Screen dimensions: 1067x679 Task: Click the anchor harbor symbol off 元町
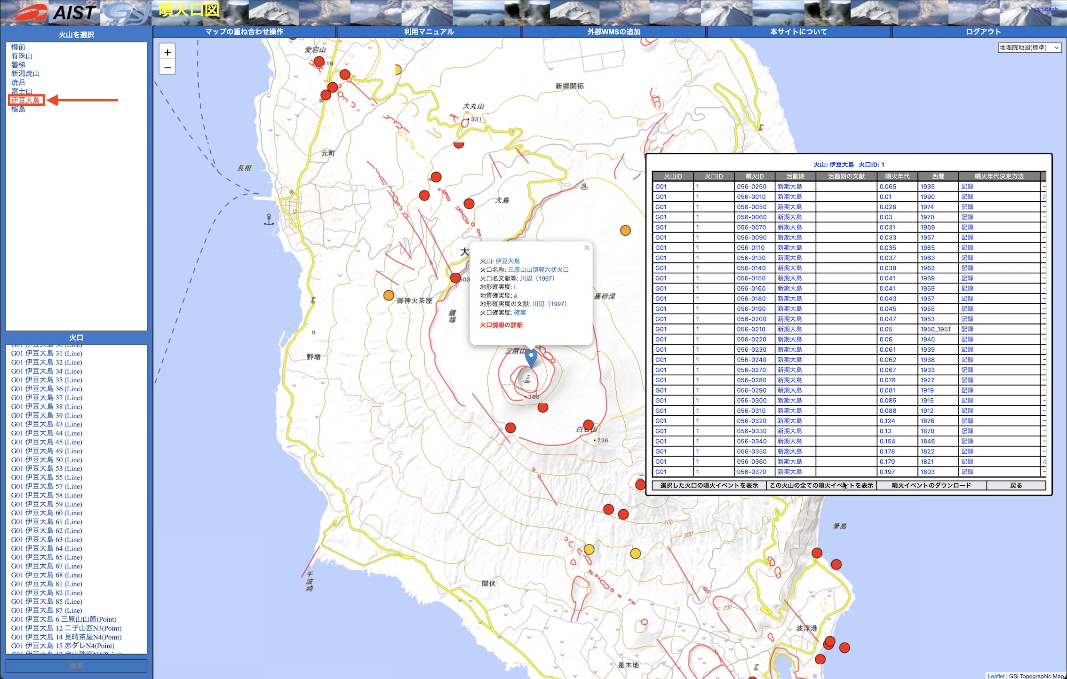pos(269,220)
